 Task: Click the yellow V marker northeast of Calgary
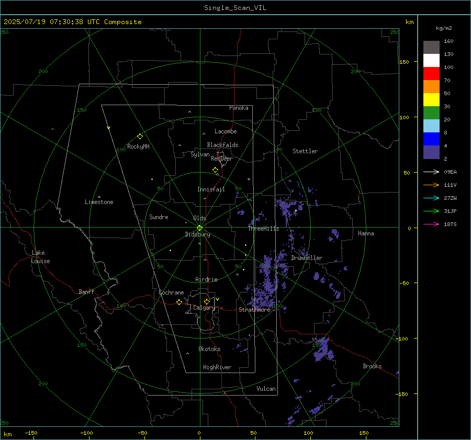(218, 299)
